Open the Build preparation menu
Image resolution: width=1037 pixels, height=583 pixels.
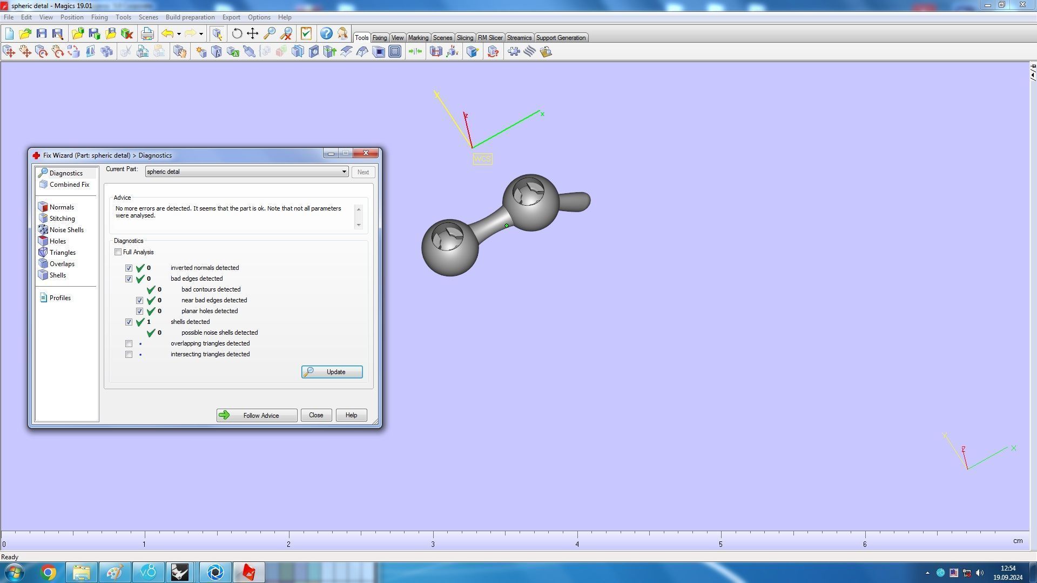(x=190, y=17)
